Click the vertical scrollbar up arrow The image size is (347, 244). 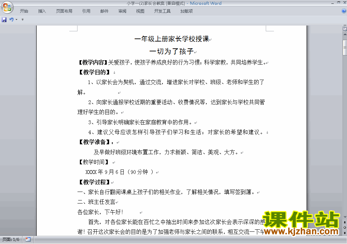click(x=345, y=35)
